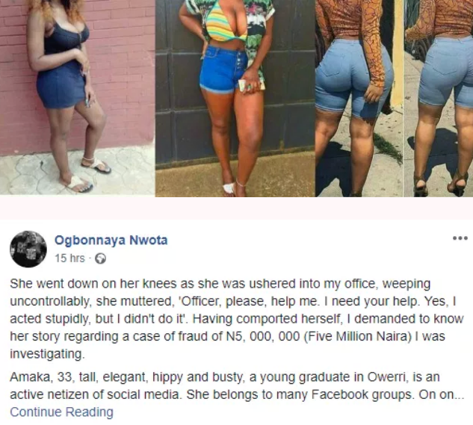This screenshot has width=473, height=425.
Task: Open third photo with orange patterned top
Action: tap(359, 99)
